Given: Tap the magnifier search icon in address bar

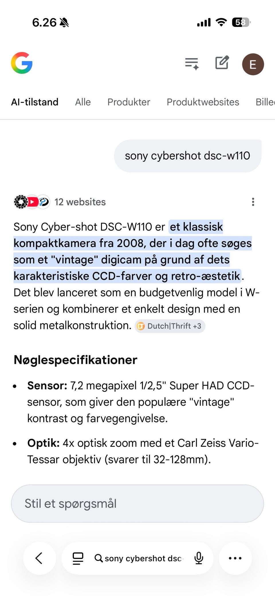Looking at the screenshot, I should [99, 558].
